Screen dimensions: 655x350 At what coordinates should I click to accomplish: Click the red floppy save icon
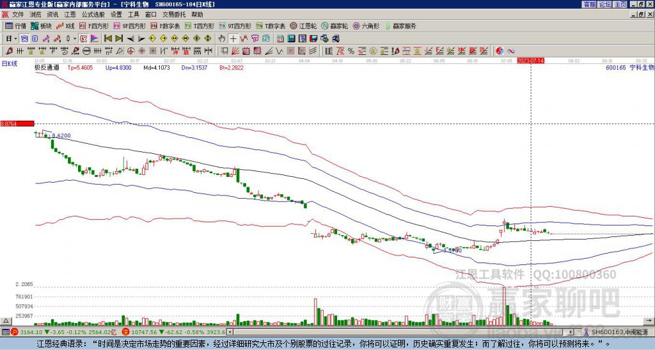point(313,38)
